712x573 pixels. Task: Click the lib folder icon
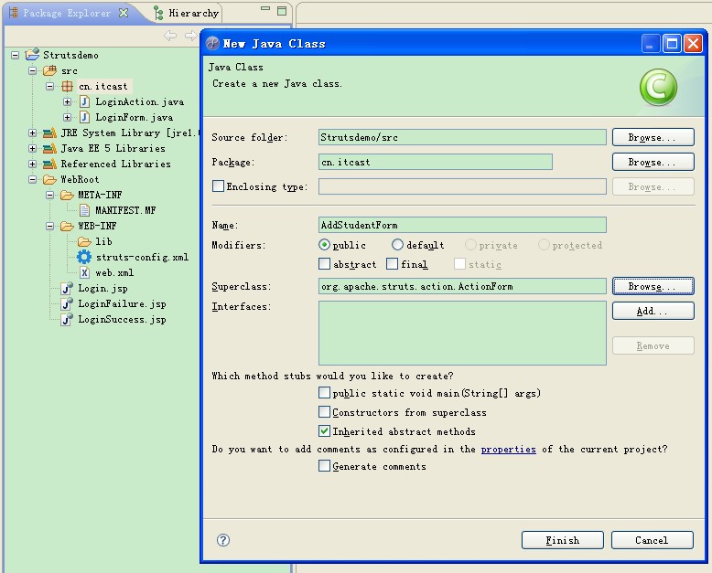pos(84,241)
